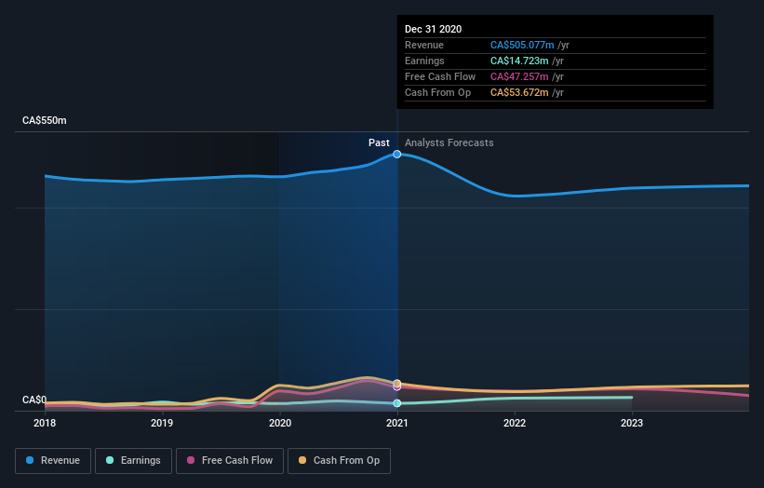Toggle the Free Cash Flow legend button
Viewport: 764px width, 488px height.
pos(230,461)
